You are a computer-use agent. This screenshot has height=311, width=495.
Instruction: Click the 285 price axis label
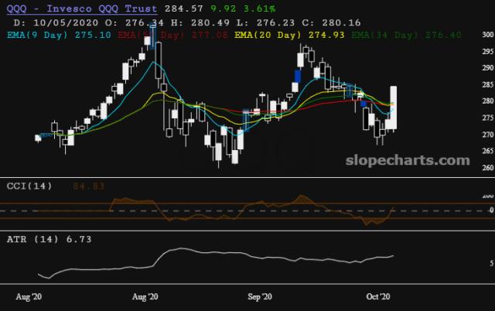(x=488, y=84)
